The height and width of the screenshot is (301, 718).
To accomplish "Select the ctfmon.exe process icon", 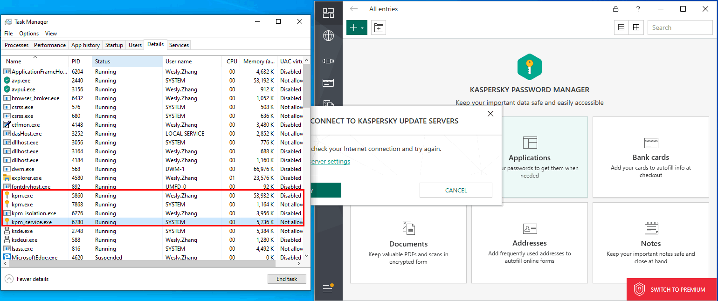I will click(x=7, y=125).
